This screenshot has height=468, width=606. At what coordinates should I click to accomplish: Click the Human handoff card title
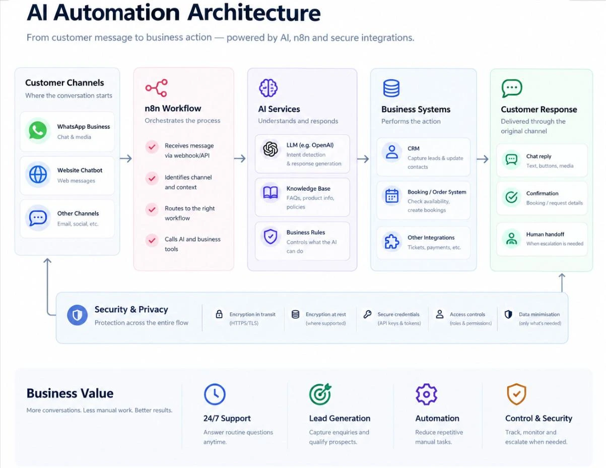pyautogui.click(x=545, y=235)
